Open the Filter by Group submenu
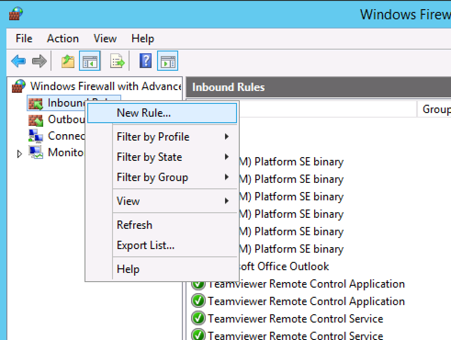This screenshot has height=340, width=451. click(x=152, y=177)
